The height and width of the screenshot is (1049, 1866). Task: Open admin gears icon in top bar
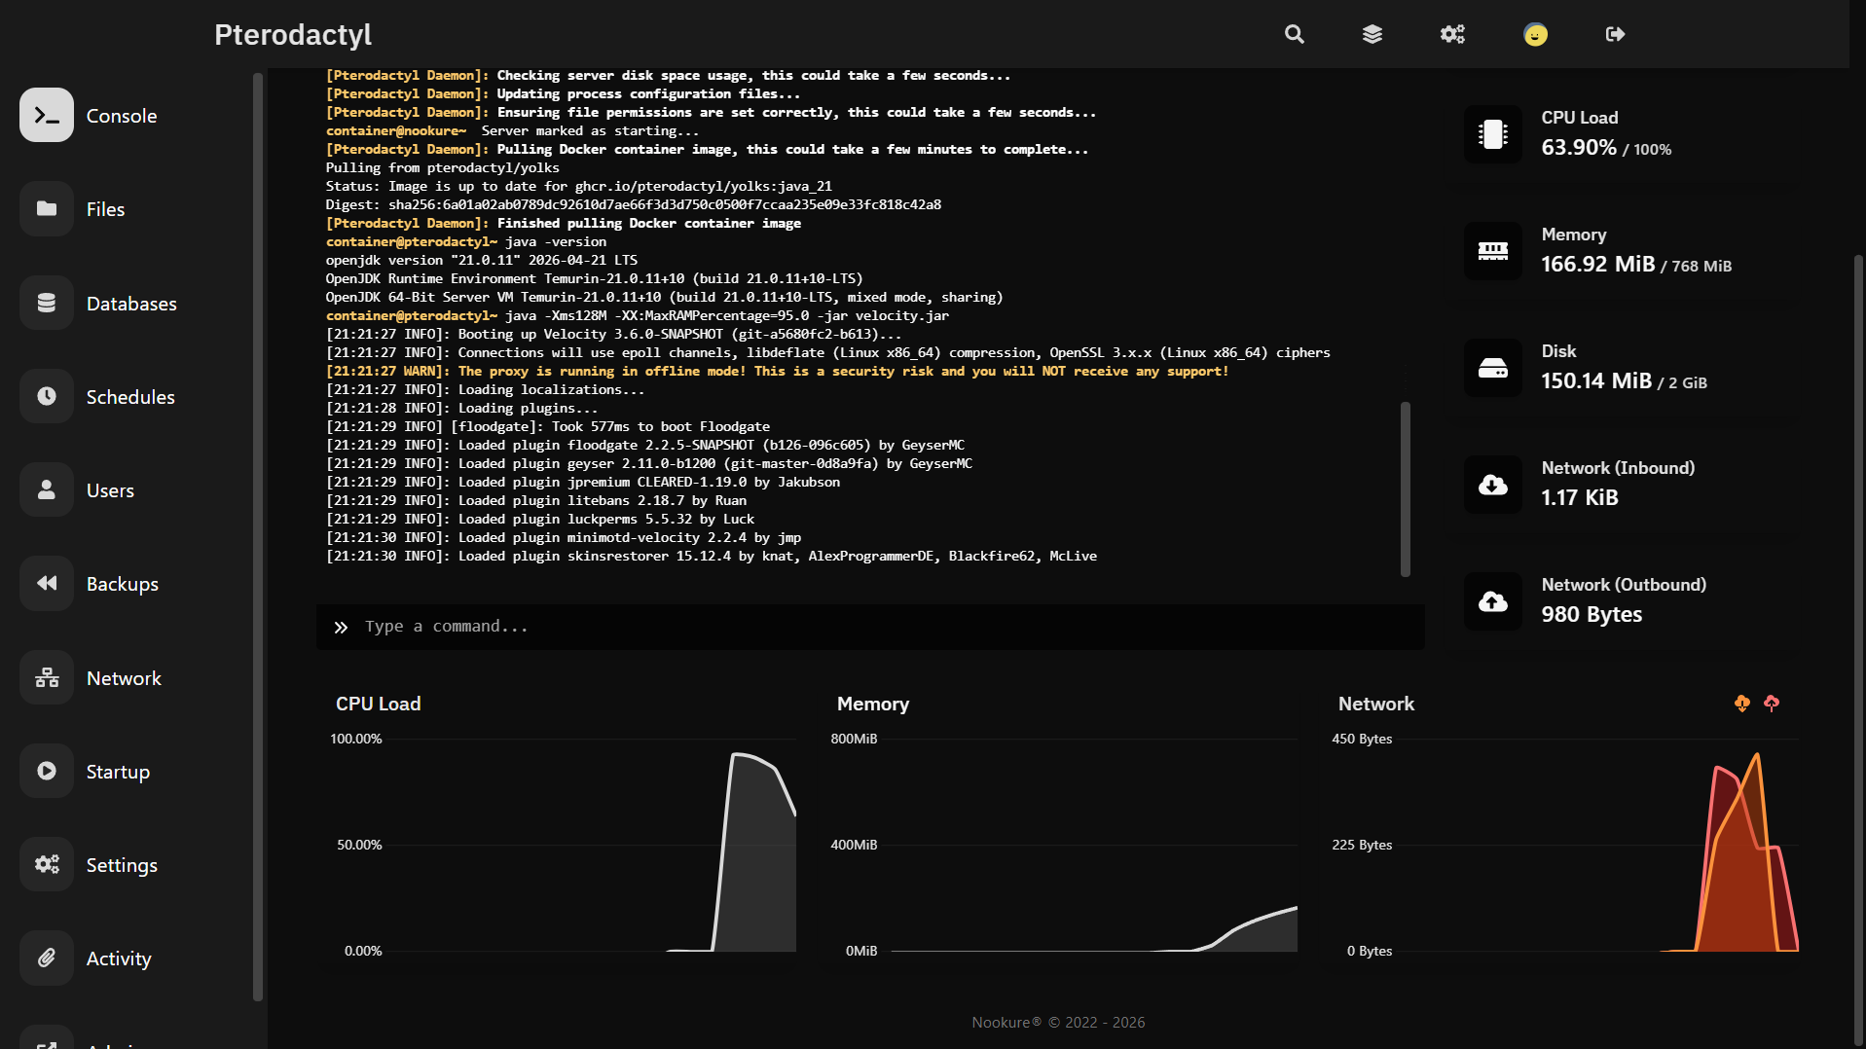click(x=1452, y=34)
